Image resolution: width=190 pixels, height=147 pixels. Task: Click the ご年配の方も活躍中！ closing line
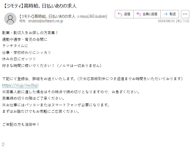(21, 124)
